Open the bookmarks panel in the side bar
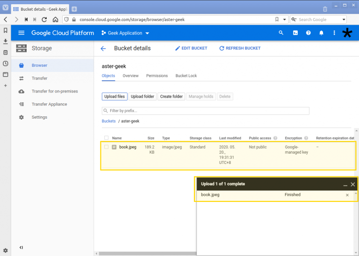The width and height of the screenshot is (359, 256). 6,30
